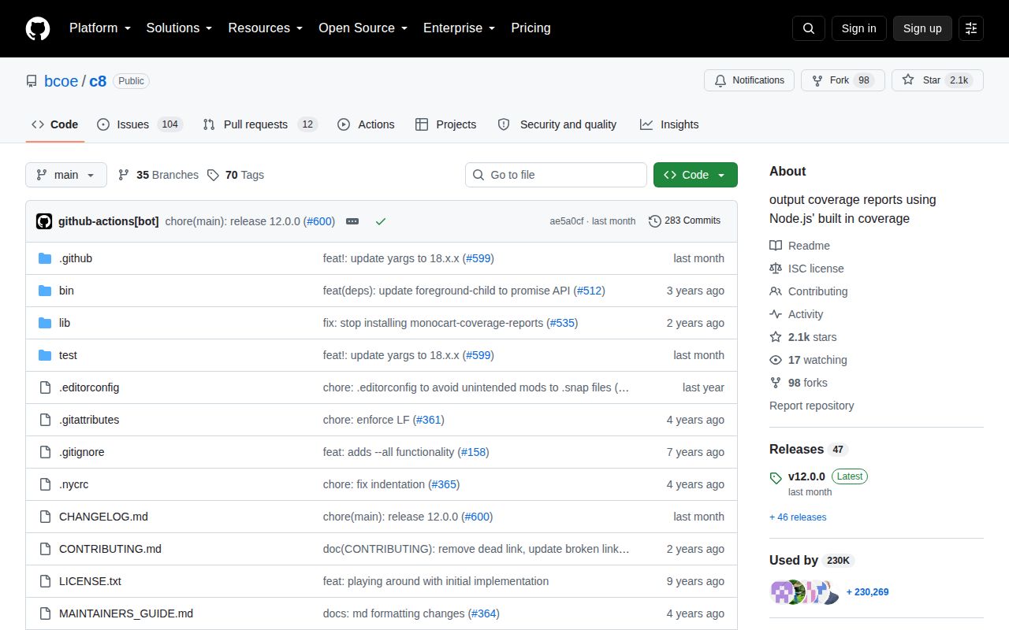Viewport: 1009px width, 630px height.
Task: Open the Resources dropdown menu
Action: (x=266, y=28)
